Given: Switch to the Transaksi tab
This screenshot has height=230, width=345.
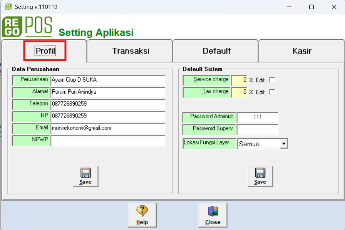Looking at the screenshot, I should click(131, 51).
